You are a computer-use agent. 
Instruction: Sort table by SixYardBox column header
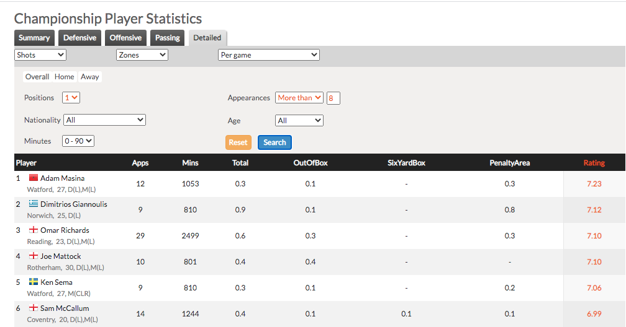click(406, 163)
